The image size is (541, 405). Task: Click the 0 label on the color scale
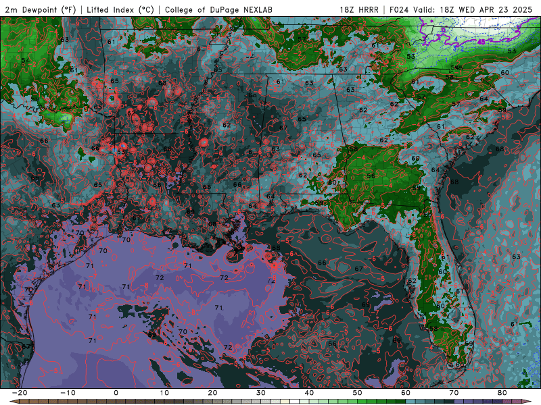click(x=116, y=393)
